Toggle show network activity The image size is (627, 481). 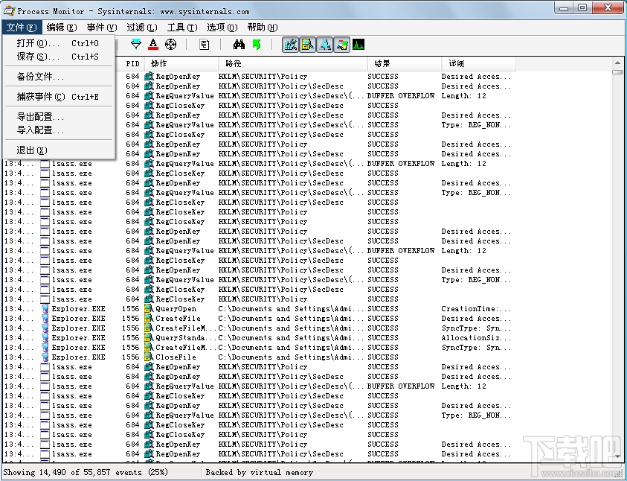[325, 45]
